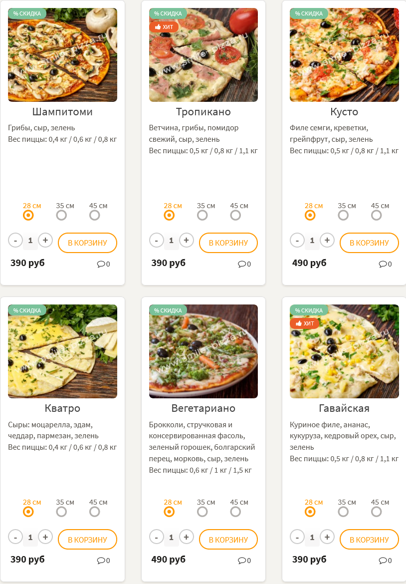Click the ХИТ badge on Гавайская
The width and height of the screenshot is (406, 584).
coord(304,323)
